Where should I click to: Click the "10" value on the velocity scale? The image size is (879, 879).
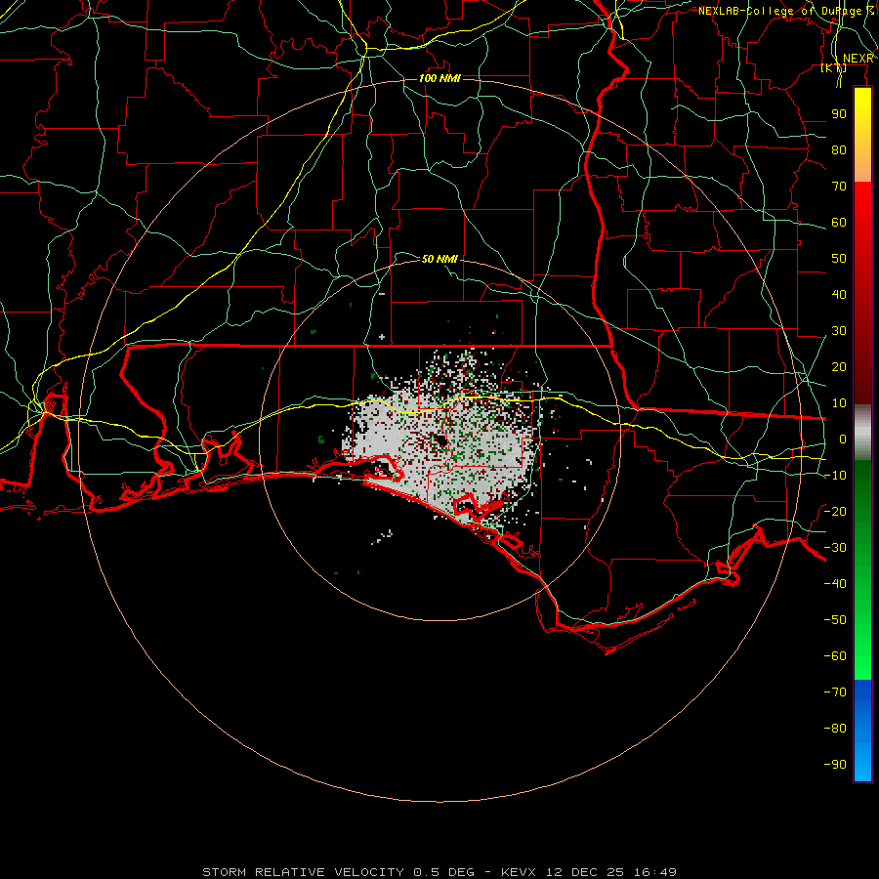point(839,403)
